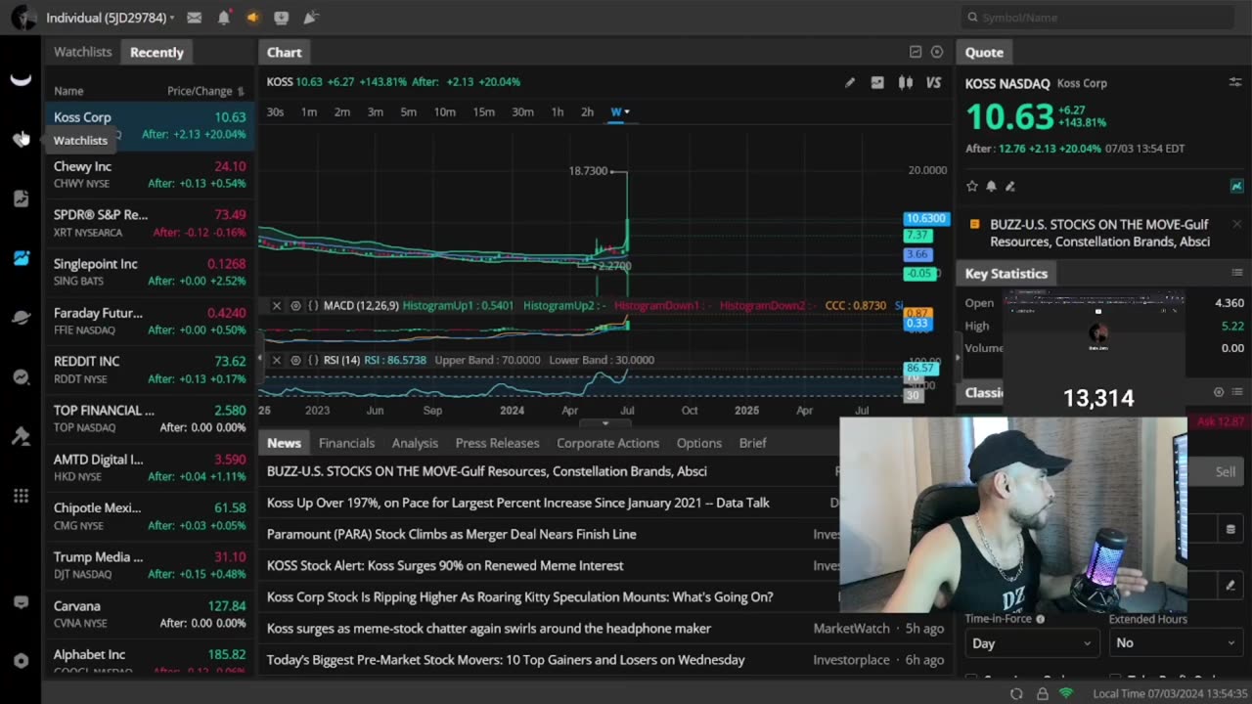This screenshot has width=1252, height=704.
Task: Open the Press Releases tab
Action: pos(497,443)
